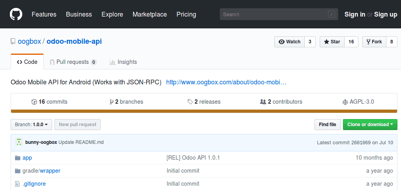Open the Pricing page

pyautogui.click(x=186, y=14)
